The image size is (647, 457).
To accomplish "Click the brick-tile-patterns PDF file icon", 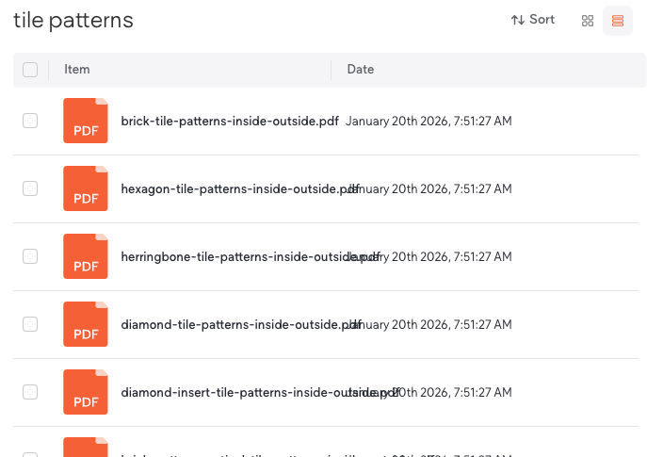I will 86,121.
